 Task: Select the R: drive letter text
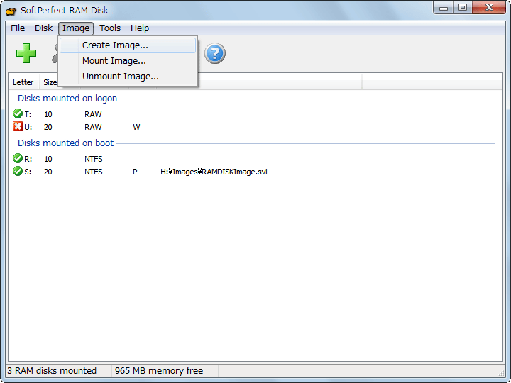pyautogui.click(x=28, y=159)
